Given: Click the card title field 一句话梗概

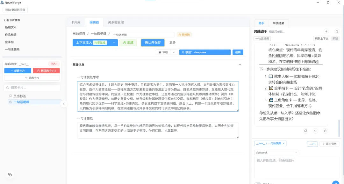Looking at the screenshot, I should 143,35.
